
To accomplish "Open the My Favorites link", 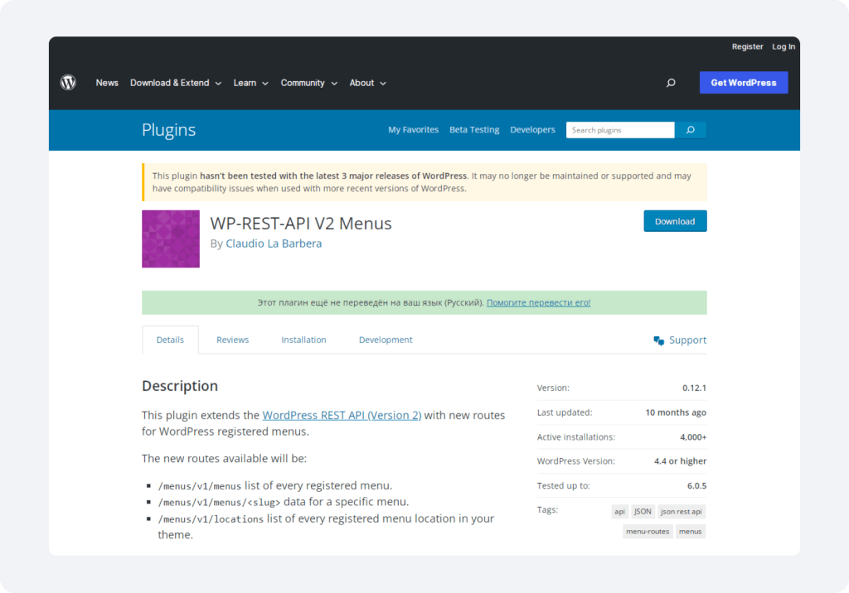I will (413, 130).
